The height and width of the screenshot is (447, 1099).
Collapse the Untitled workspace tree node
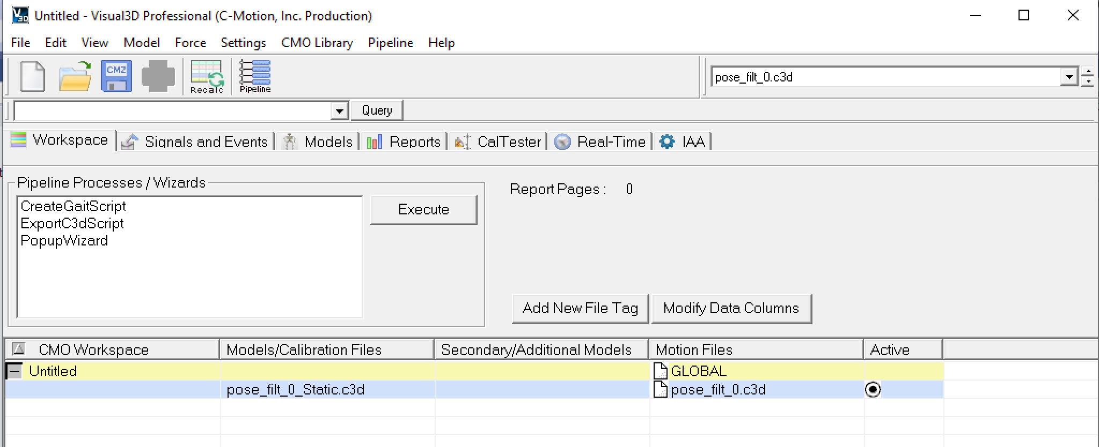14,371
